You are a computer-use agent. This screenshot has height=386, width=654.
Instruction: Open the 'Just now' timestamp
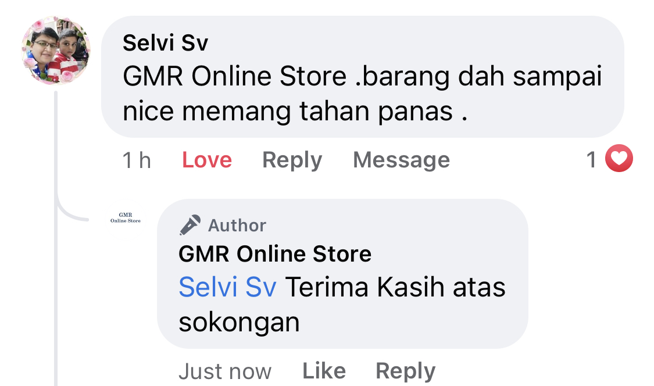pos(225,371)
